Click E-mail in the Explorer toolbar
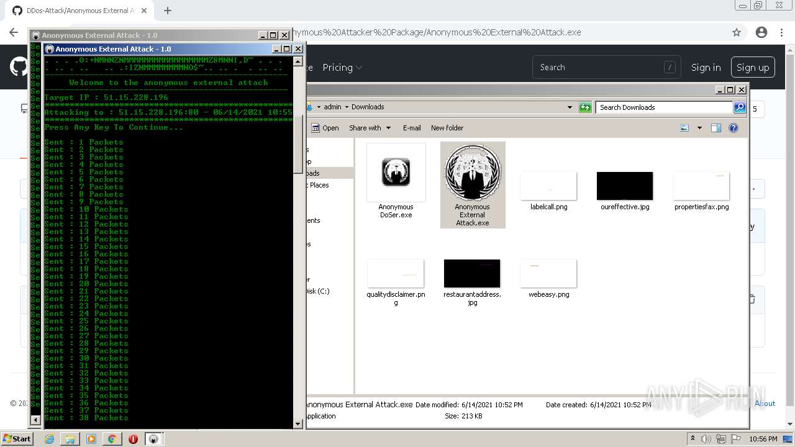The width and height of the screenshot is (795, 447). coord(412,128)
